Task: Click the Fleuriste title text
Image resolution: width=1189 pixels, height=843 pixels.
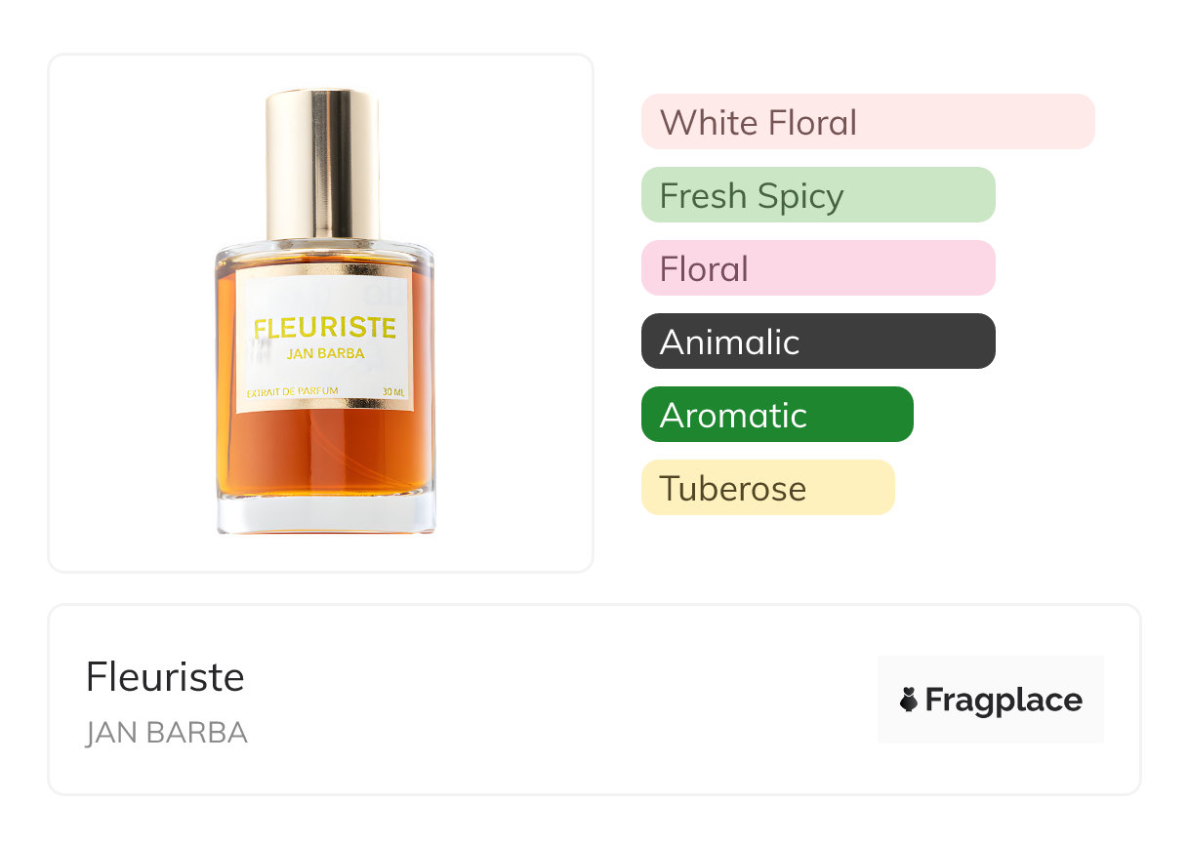Action: point(165,677)
